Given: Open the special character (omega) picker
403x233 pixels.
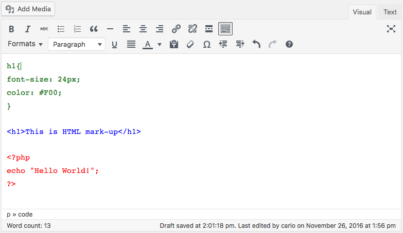Looking at the screenshot, I should click(x=207, y=45).
